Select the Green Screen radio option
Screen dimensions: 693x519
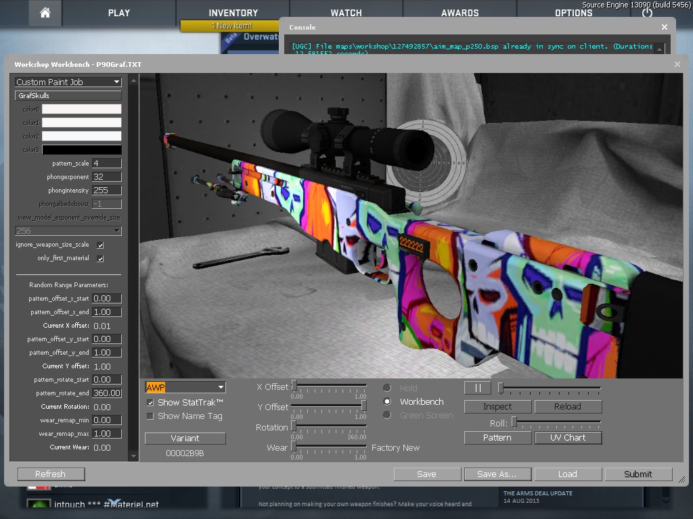coord(387,416)
